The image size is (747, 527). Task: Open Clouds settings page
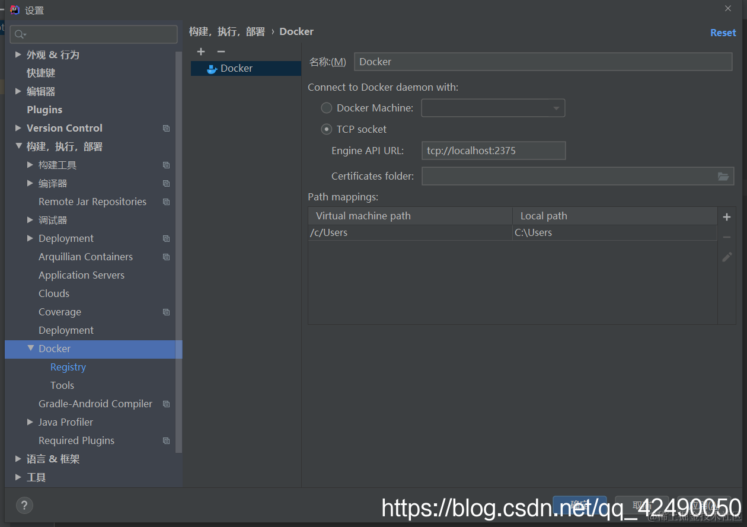(54, 293)
